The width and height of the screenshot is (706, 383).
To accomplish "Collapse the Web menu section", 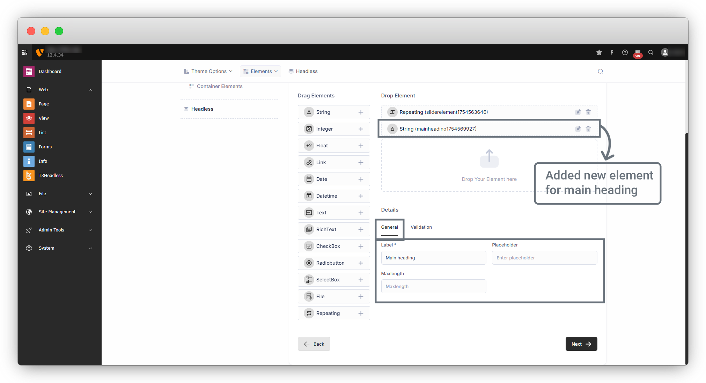I will point(90,90).
